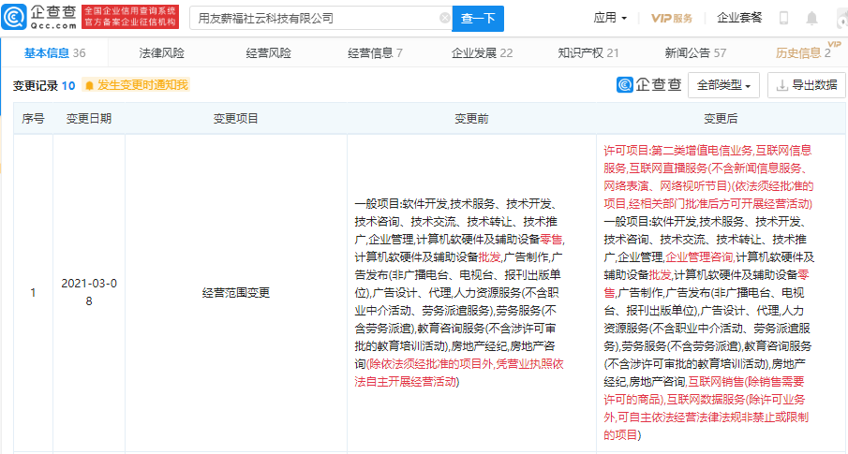Click the 变更后 column header
Screen dimensions: 848x454
click(x=721, y=118)
